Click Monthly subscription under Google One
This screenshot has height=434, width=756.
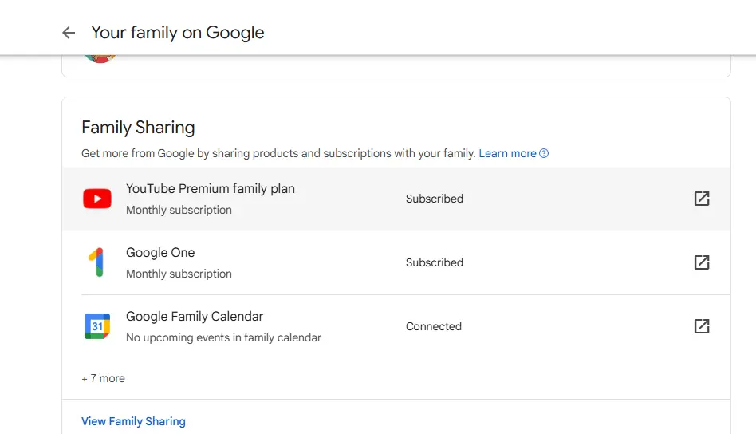[x=179, y=274]
